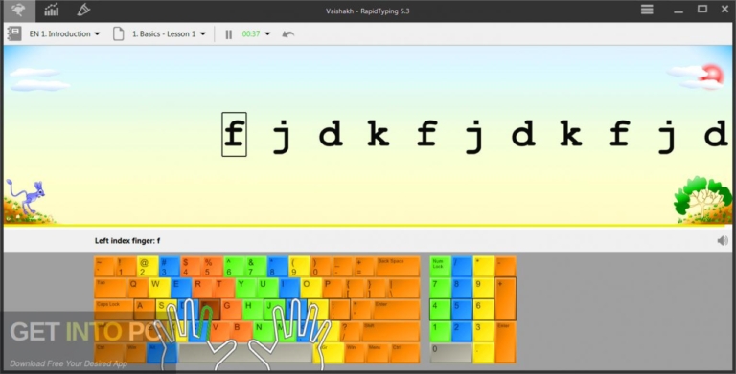Click the Q key on virtual keyboard
Screen dimensions: 736x374
[x=137, y=288]
